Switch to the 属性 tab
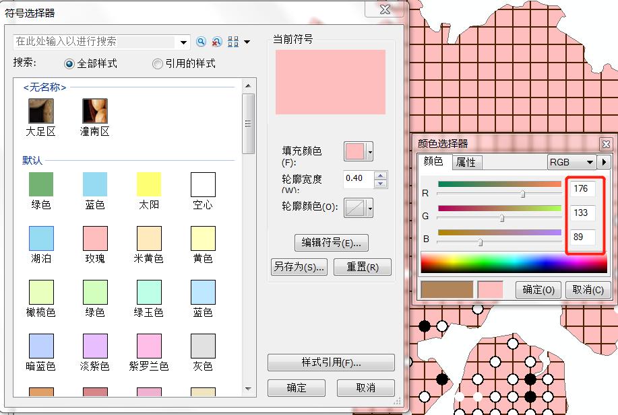Screen dimensions: 618x415 466,162
